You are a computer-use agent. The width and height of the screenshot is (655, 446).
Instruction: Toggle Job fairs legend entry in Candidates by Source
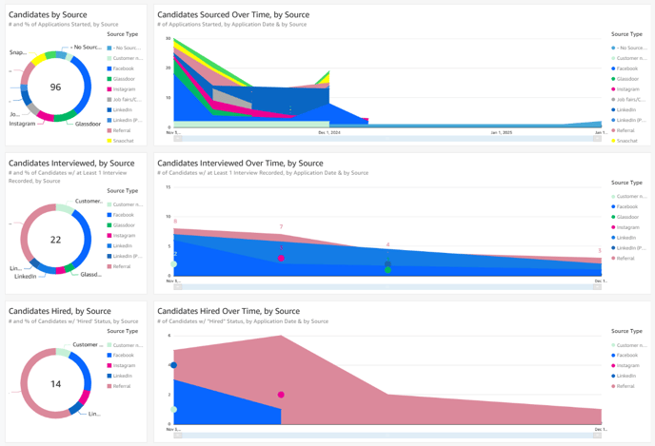[x=125, y=100]
